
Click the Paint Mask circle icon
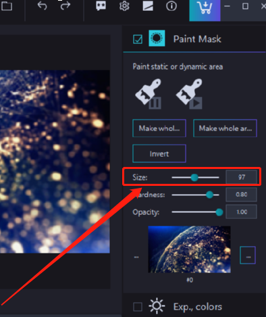click(x=157, y=39)
